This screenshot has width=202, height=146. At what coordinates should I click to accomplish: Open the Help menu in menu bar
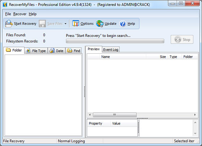32,14
